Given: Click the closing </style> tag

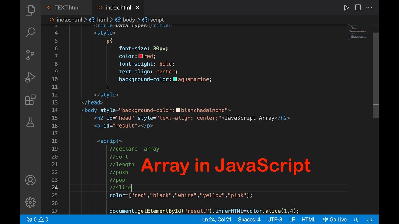Looking at the screenshot, I should pyautogui.click(x=106, y=95).
